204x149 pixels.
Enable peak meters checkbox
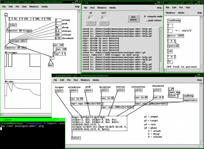(x=146, y=20)
